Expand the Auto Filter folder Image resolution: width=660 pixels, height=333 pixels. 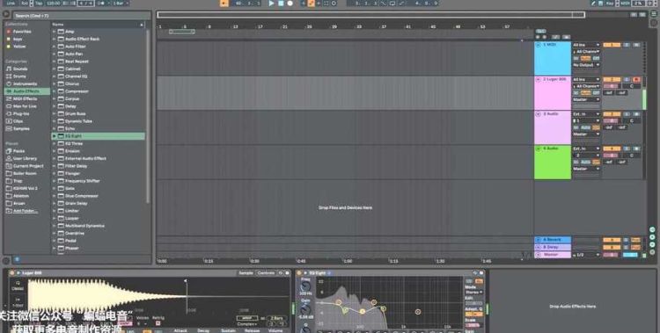coord(55,47)
